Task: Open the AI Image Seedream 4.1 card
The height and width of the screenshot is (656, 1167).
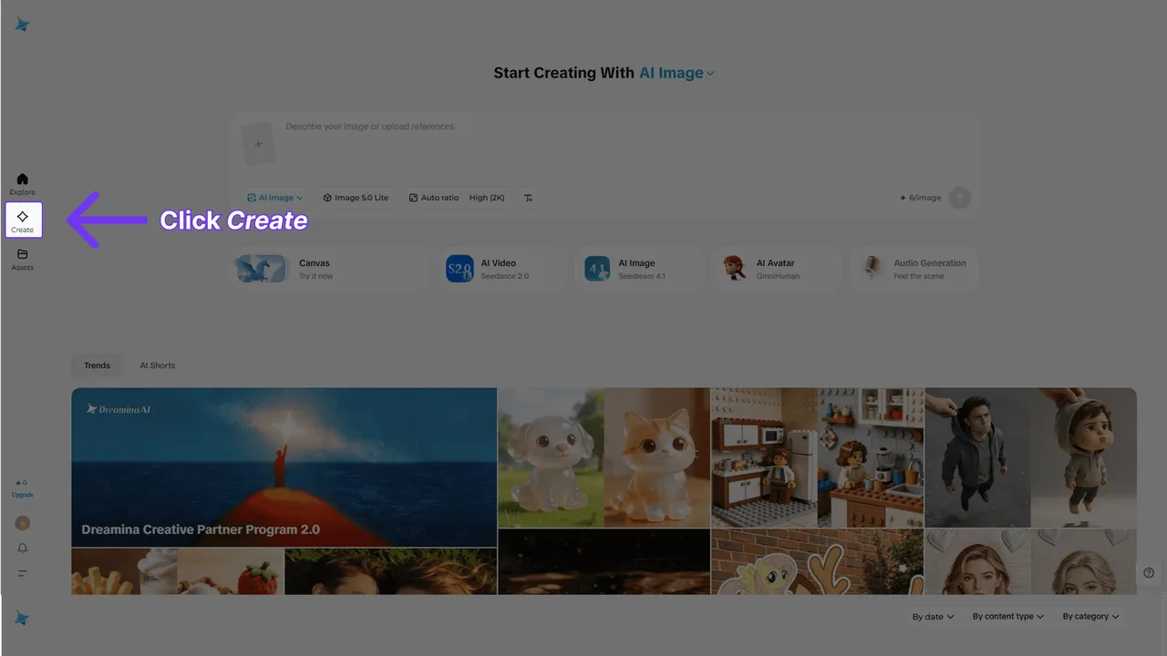Action: (x=641, y=269)
